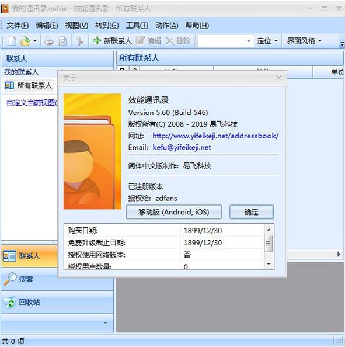Click the scissors cut icon

(x=80, y=41)
